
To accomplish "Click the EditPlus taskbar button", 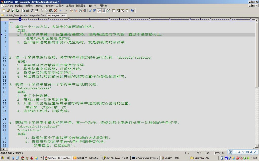I will coord(57,158).
